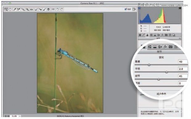Image resolution: width=191 pixels, height=119 pixels.
Task: Open the Presets panel tab
Action: tap(170, 35)
